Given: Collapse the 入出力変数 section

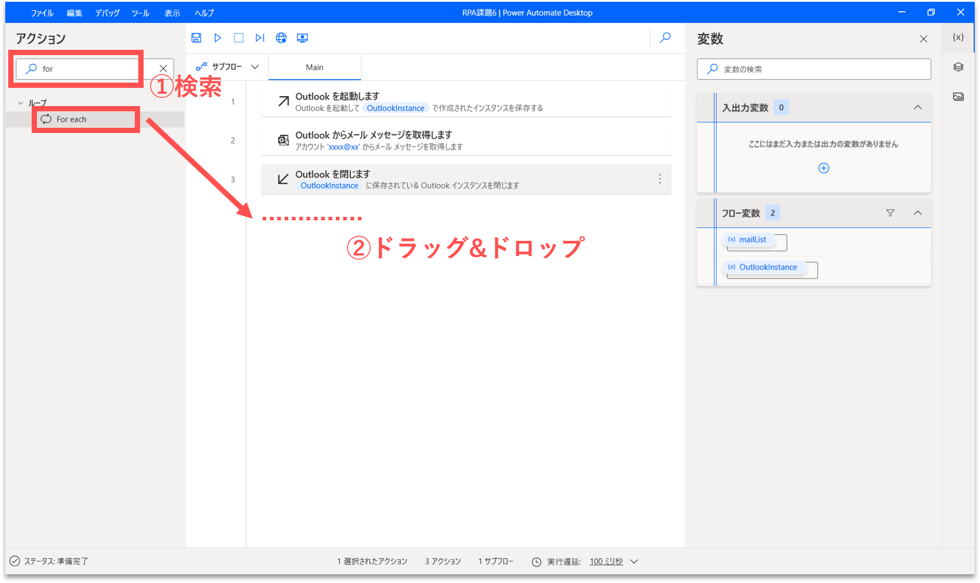Looking at the screenshot, I should coord(918,108).
